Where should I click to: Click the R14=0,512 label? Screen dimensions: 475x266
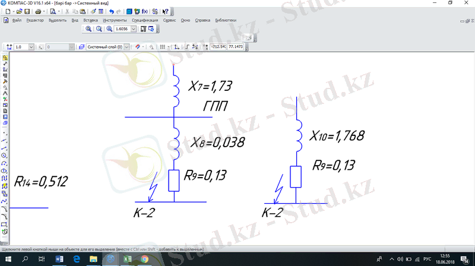click(x=41, y=182)
